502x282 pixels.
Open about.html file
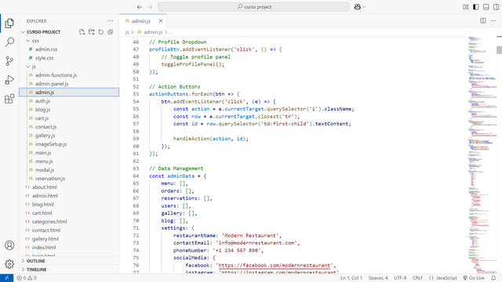[x=44, y=187]
